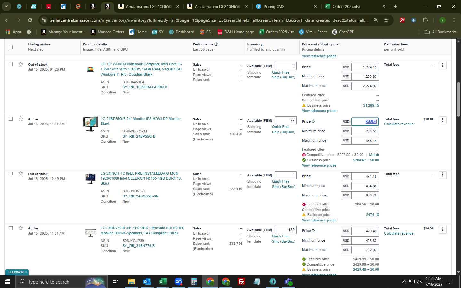Image resolution: width=461 pixels, height=288 pixels.
Task: Click the page vertical scrollbar thumb
Action: point(458,99)
